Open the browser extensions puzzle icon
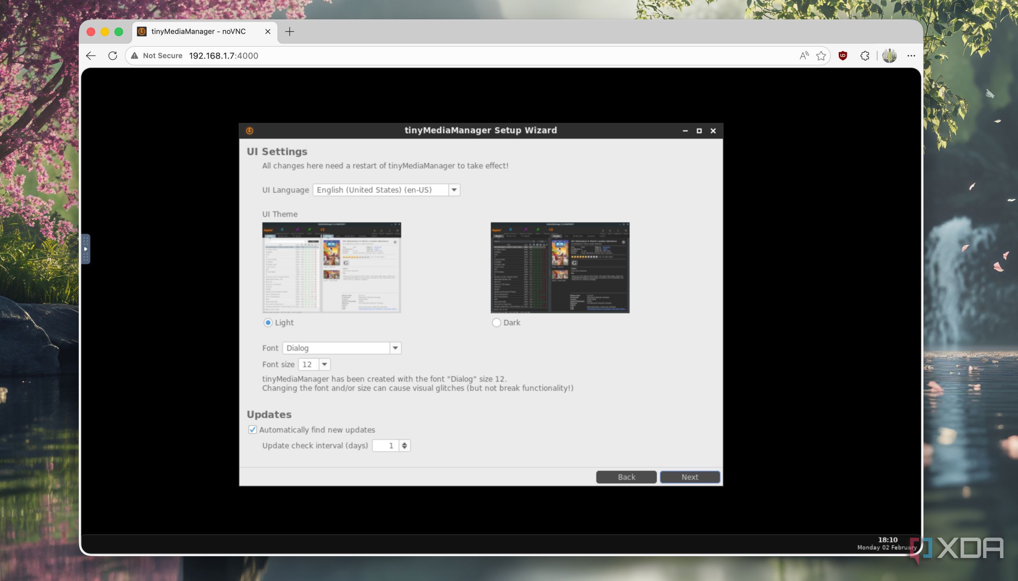Screen dimensions: 1018x581 864,56
